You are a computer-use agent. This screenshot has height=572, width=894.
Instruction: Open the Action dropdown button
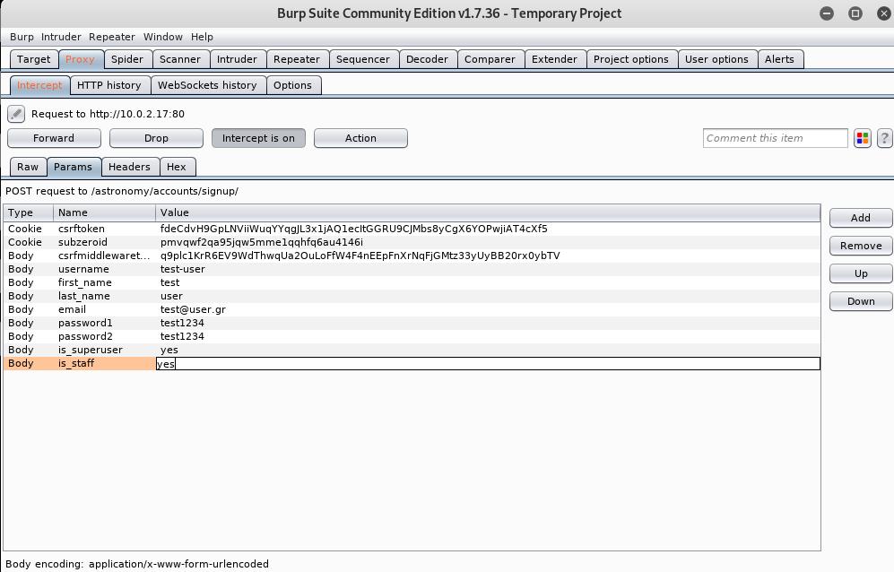tap(360, 138)
